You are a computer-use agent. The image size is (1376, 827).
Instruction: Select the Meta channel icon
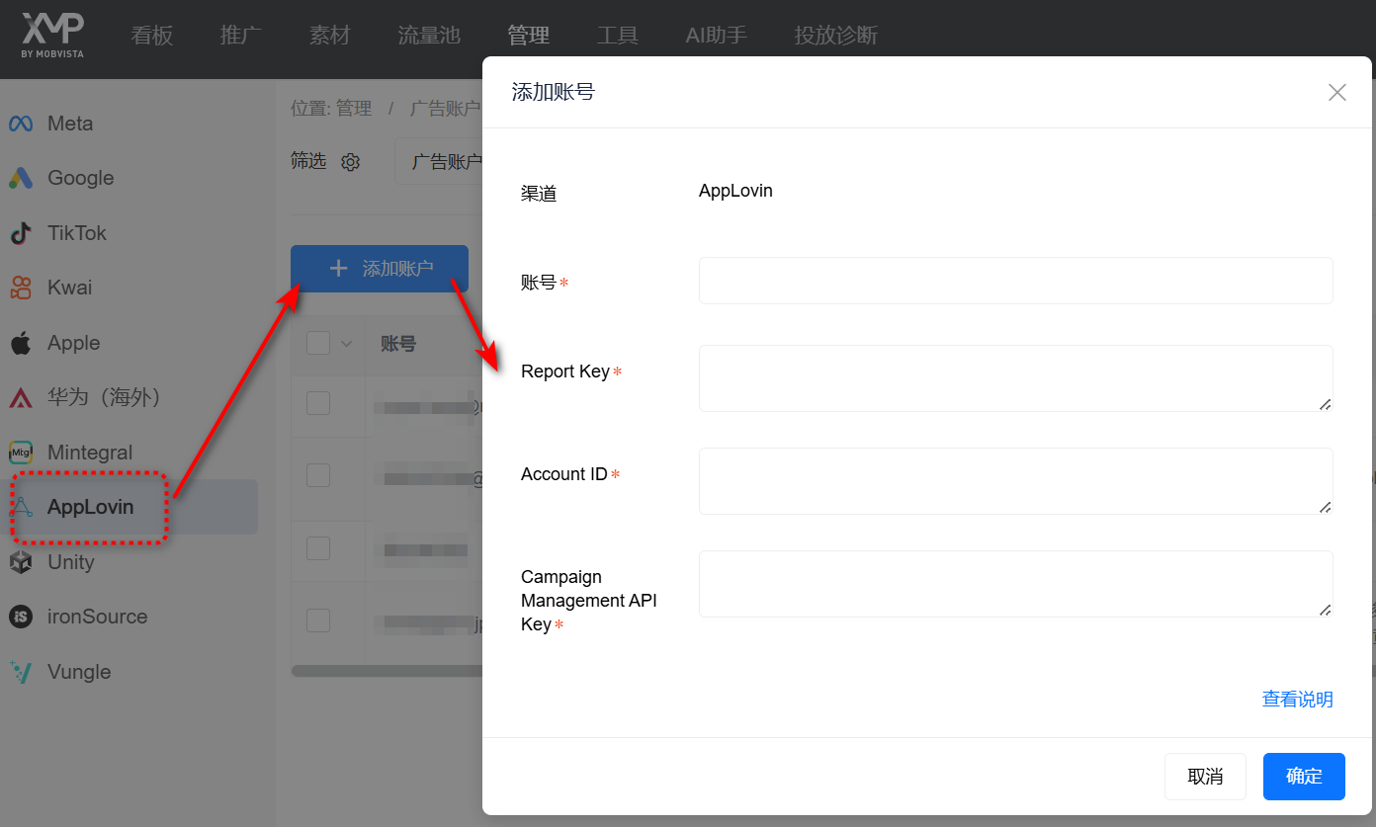[x=20, y=123]
